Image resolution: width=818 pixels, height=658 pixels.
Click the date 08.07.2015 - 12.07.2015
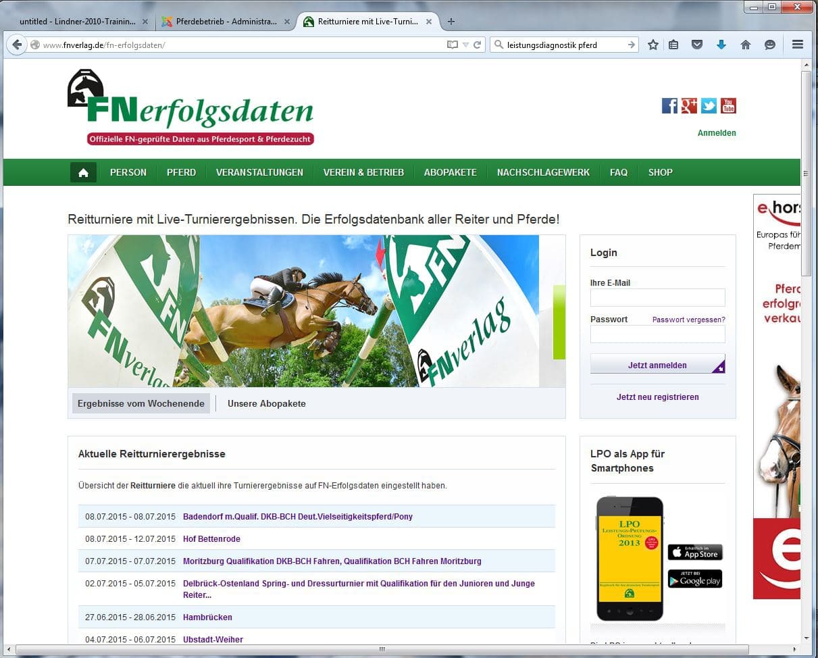pos(130,539)
